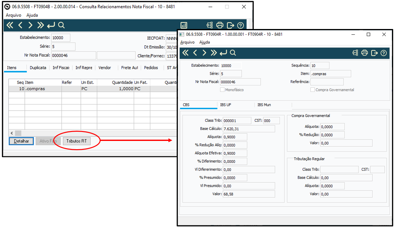Maximize the FT0904R window

[x=368, y=34]
